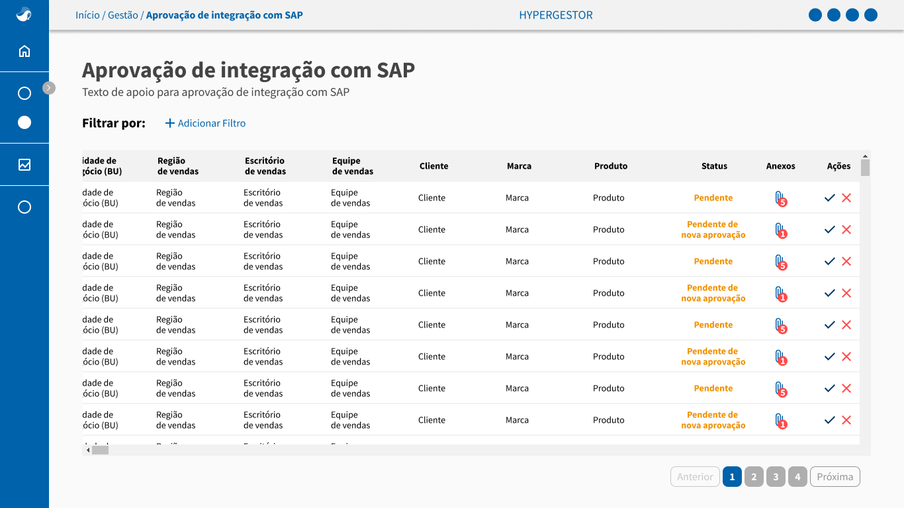Reject the fifth table row with red X
The height and width of the screenshot is (508, 904).
coord(846,325)
